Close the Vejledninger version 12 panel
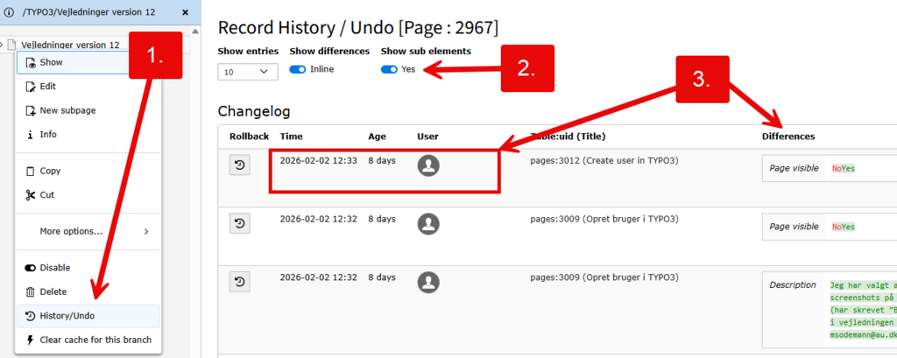This screenshot has width=897, height=358. coord(185,12)
